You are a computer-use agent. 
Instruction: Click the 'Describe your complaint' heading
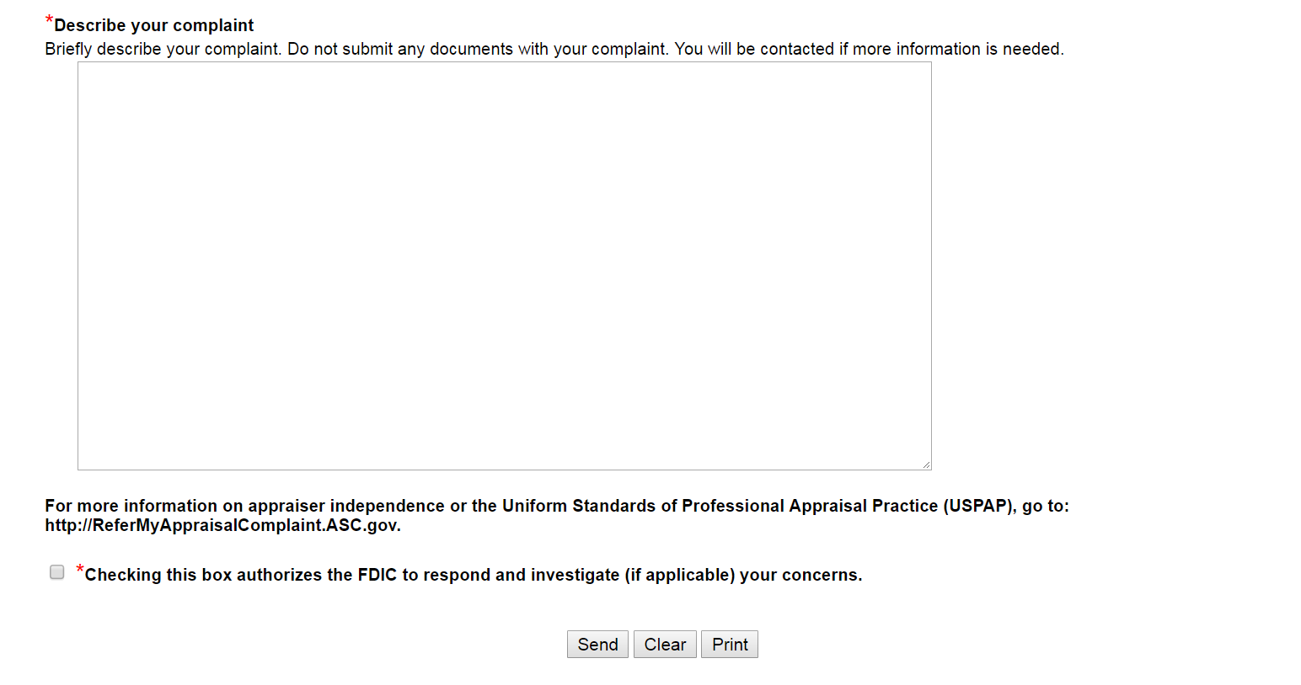[153, 25]
